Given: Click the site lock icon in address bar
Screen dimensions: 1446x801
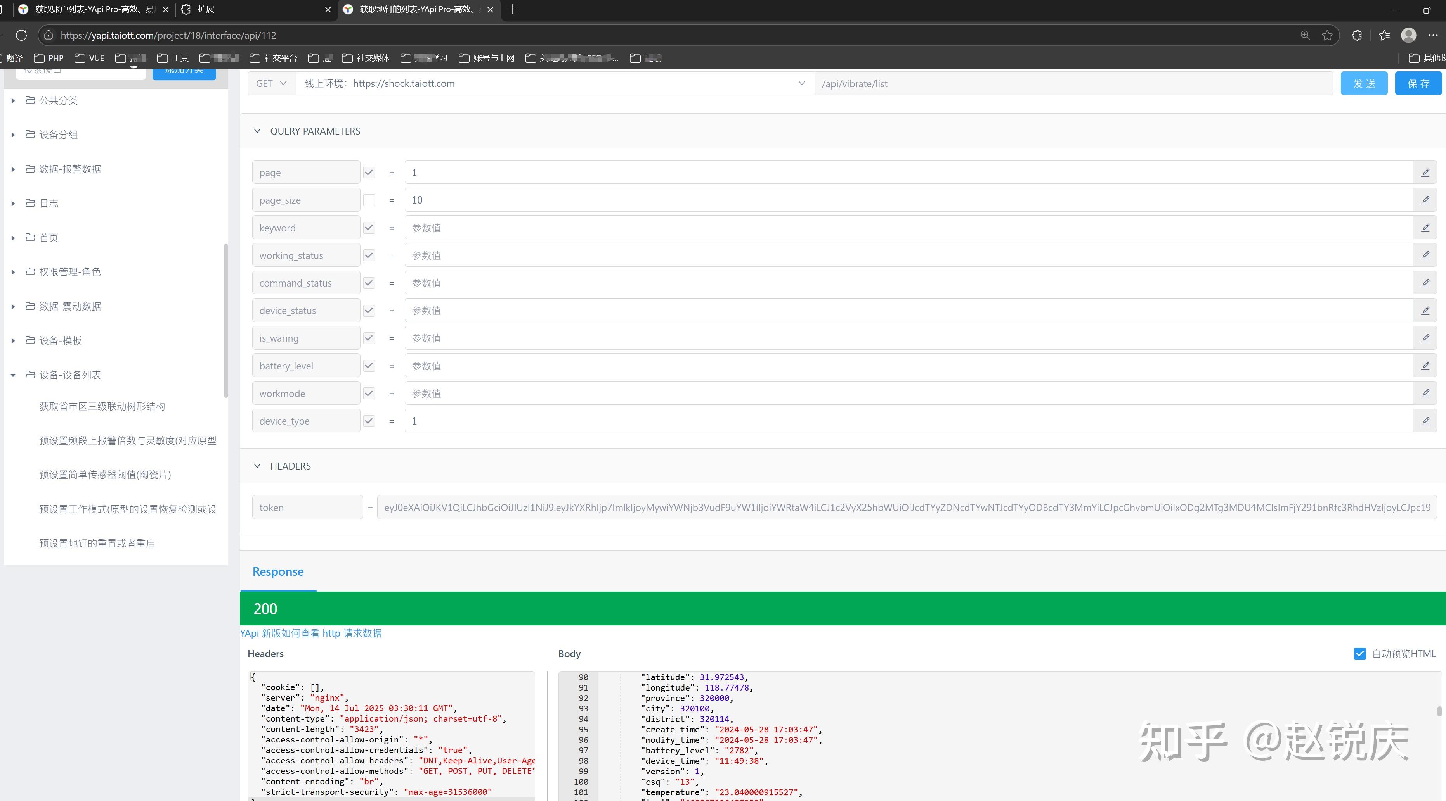Looking at the screenshot, I should pos(49,35).
